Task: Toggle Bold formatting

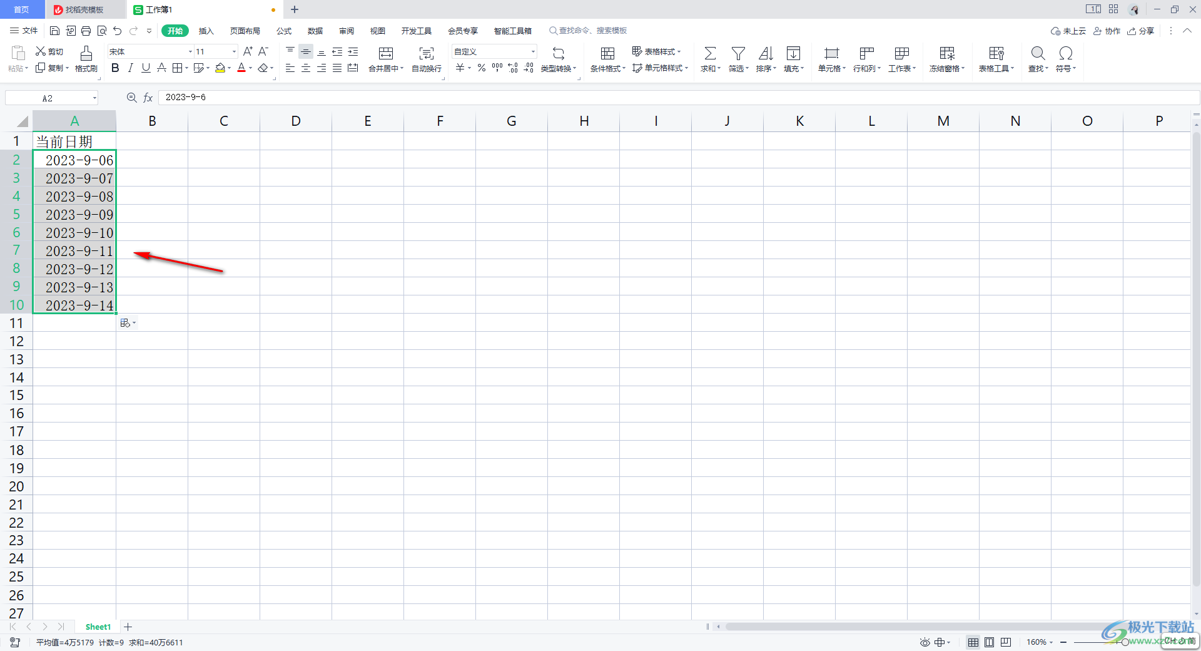Action: click(115, 68)
